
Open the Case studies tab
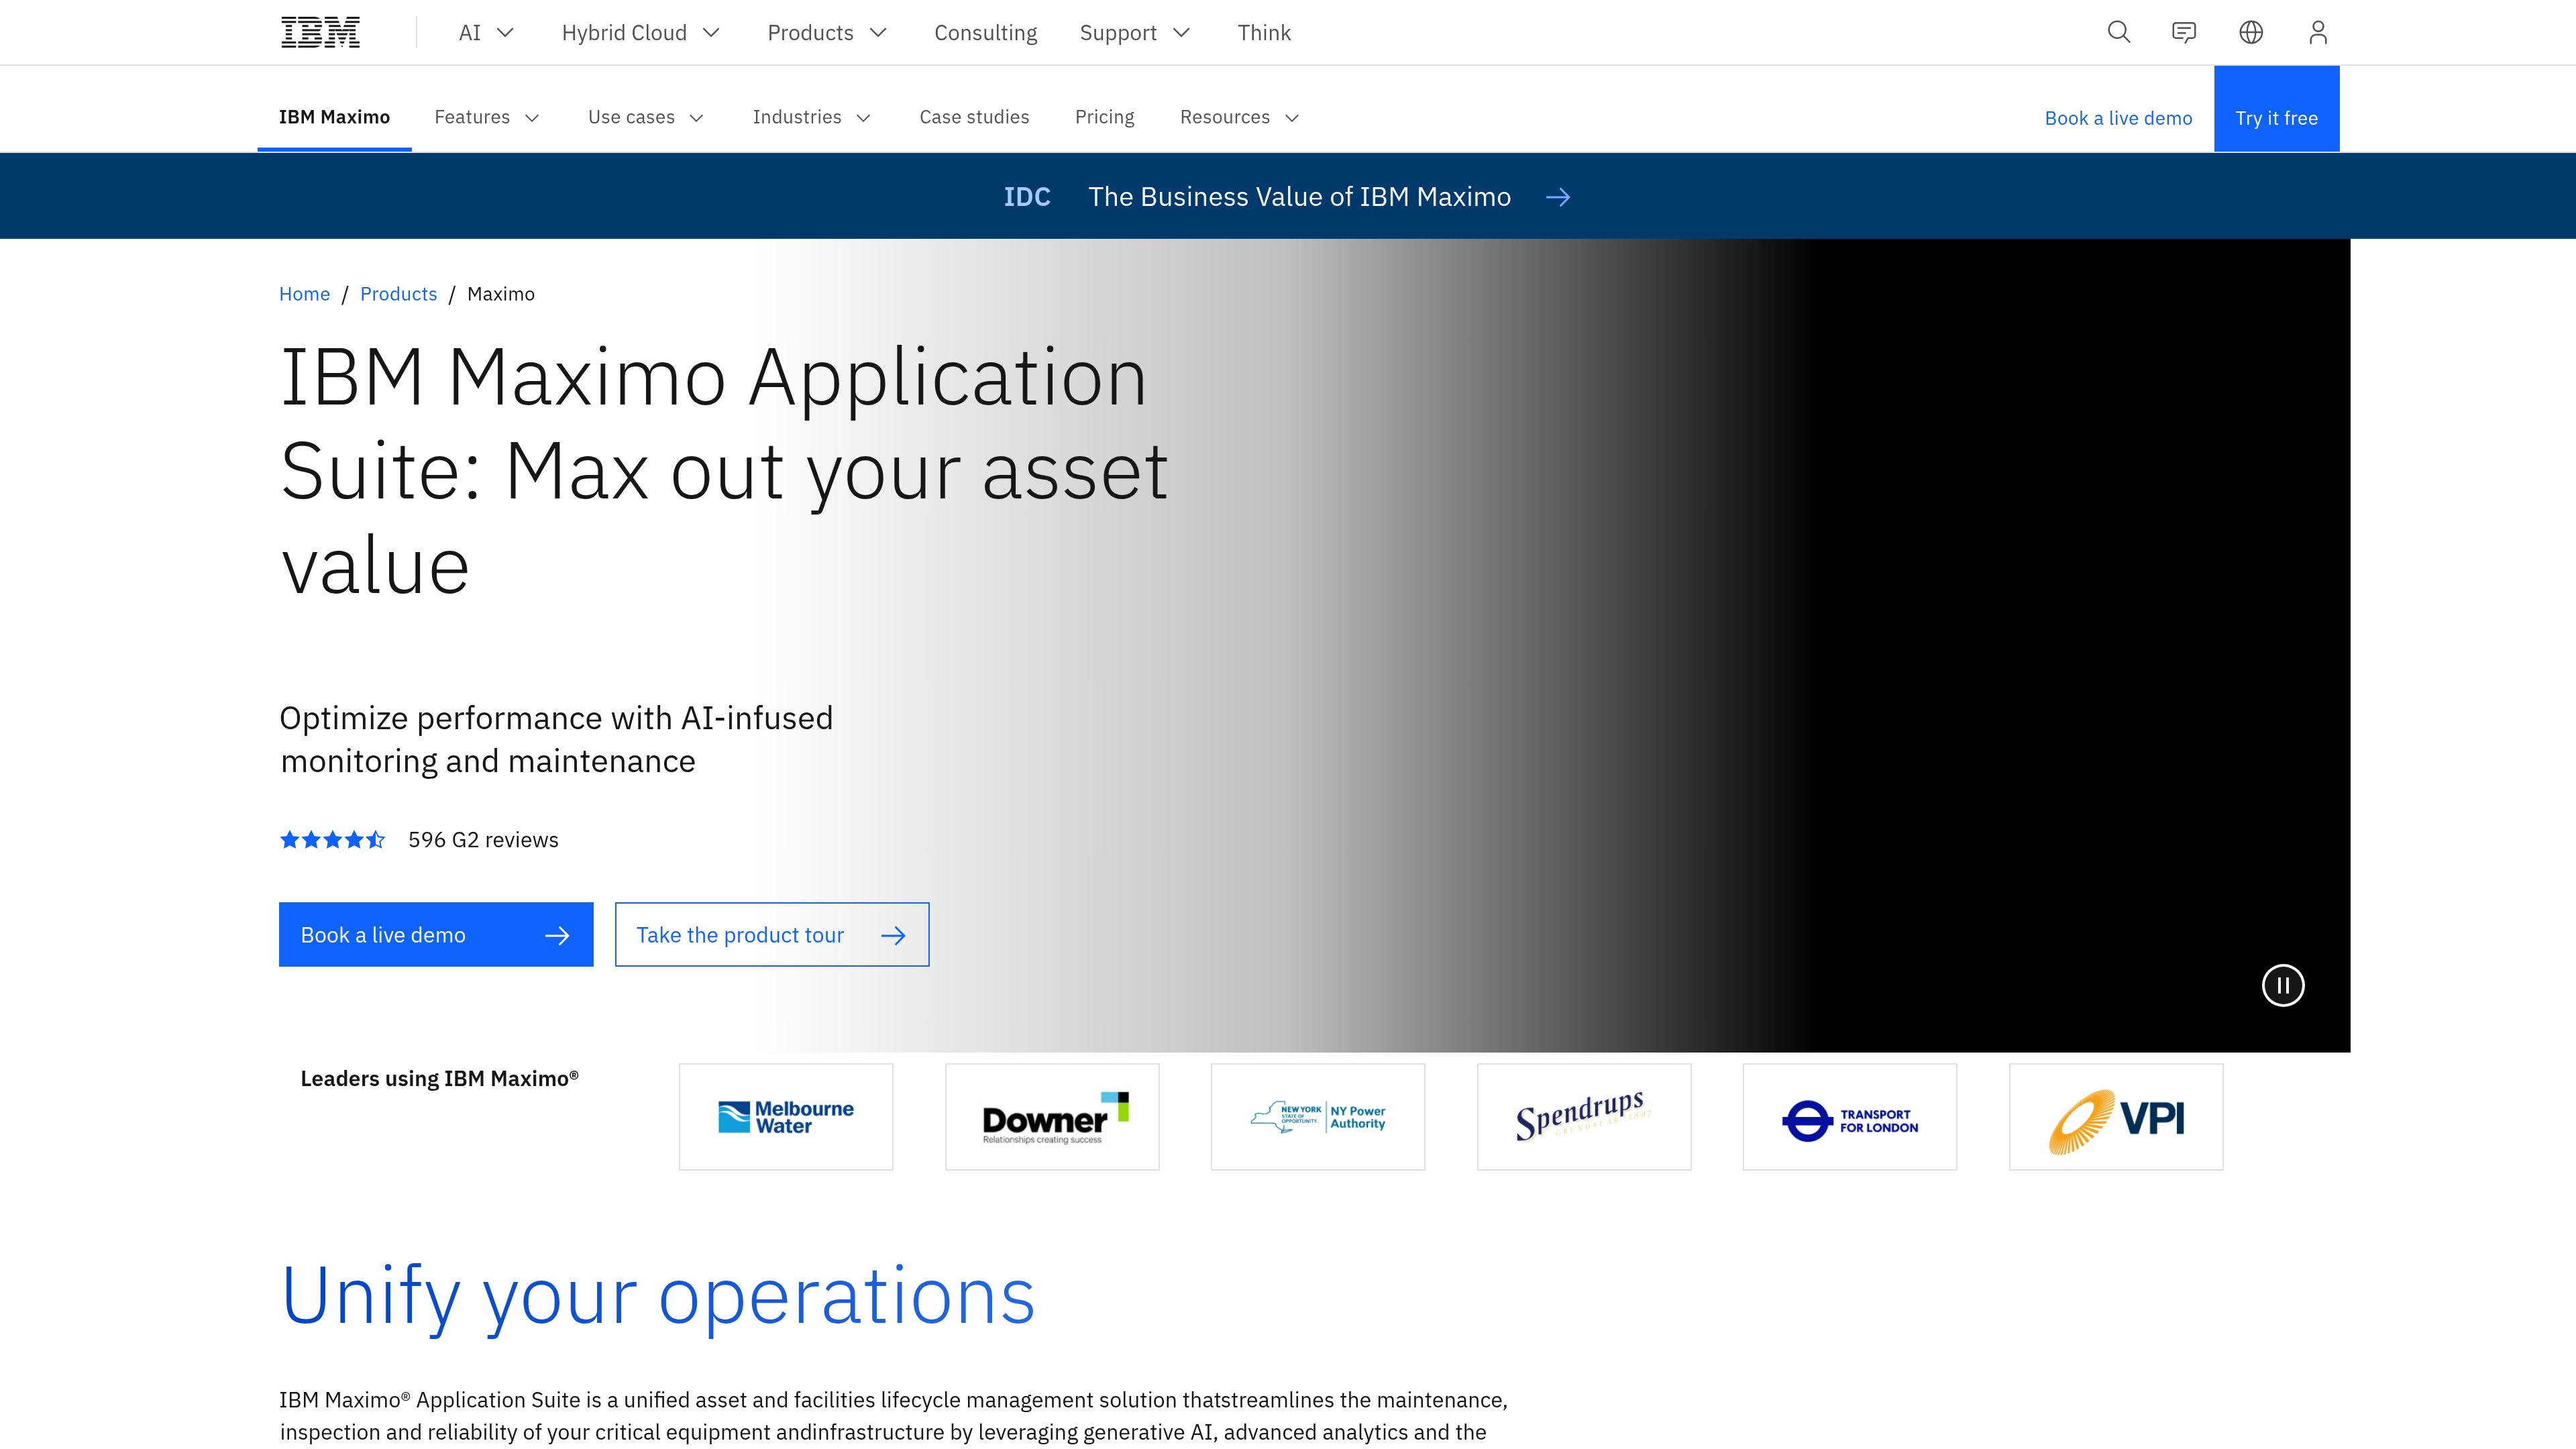pyautogui.click(x=974, y=117)
